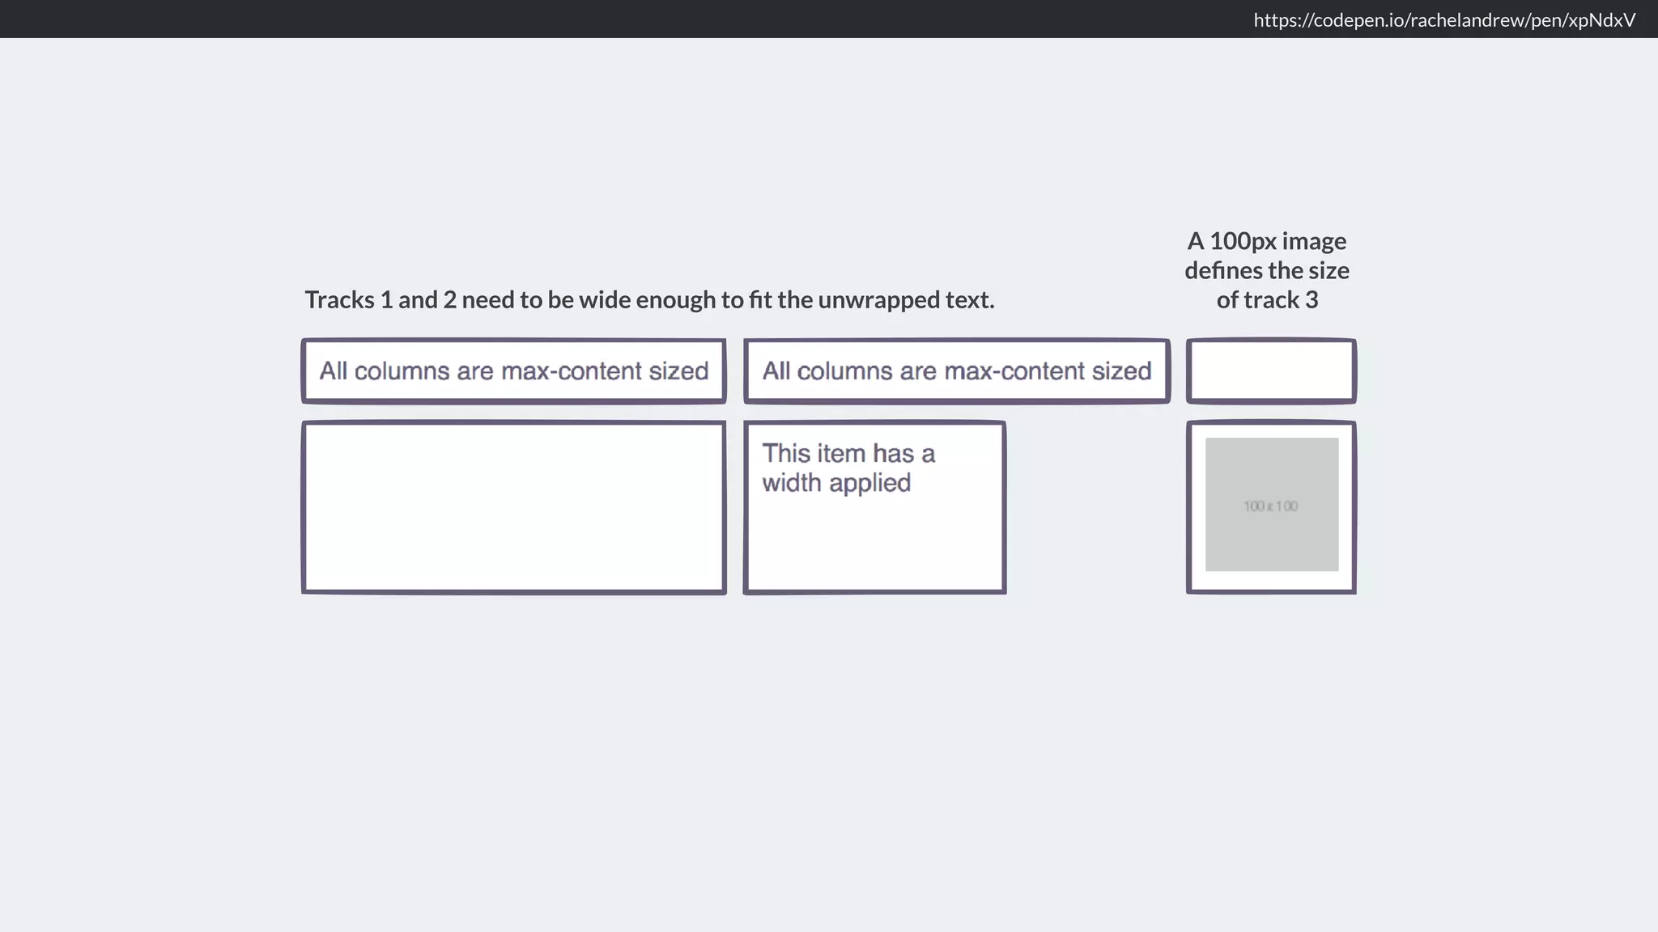This screenshot has height=932, width=1658.
Task: Select the empty top box in track 3
Action: point(1270,371)
